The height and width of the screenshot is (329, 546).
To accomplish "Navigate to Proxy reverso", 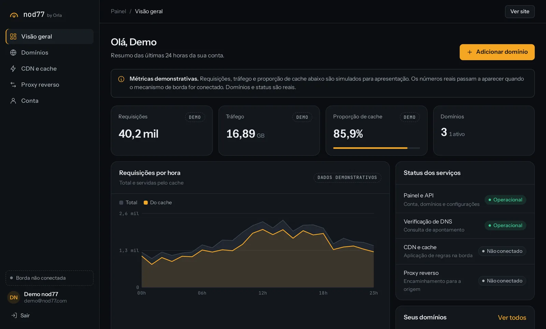I will [x=49, y=85].
